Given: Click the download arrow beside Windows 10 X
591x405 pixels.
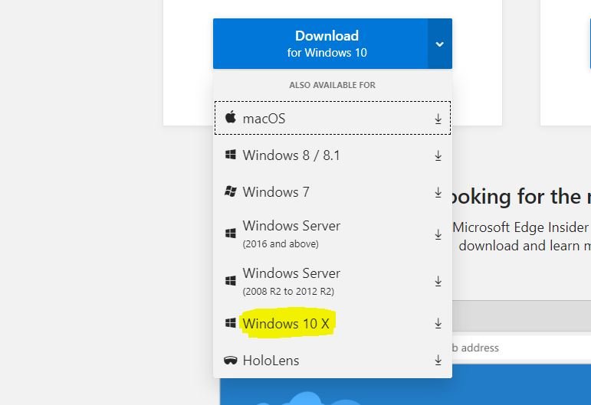Looking at the screenshot, I should point(438,324).
